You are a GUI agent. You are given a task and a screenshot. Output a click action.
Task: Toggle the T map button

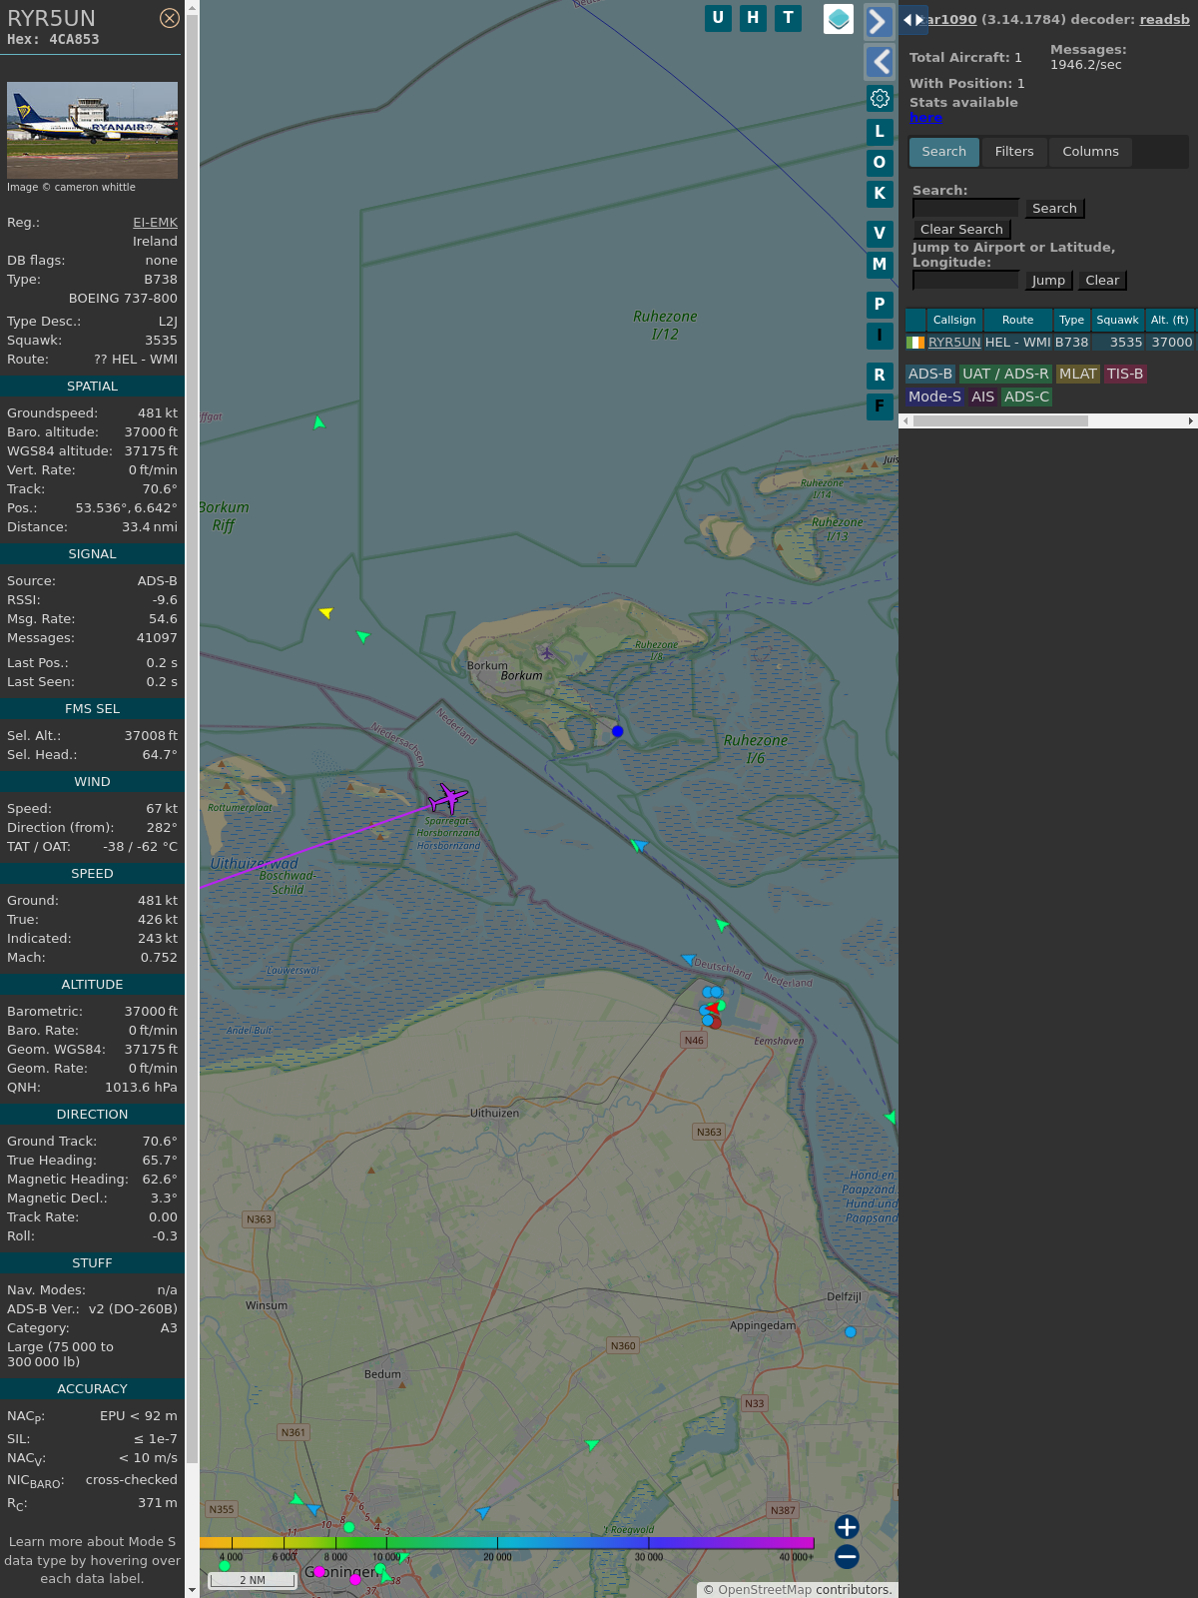click(x=789, y=18)
